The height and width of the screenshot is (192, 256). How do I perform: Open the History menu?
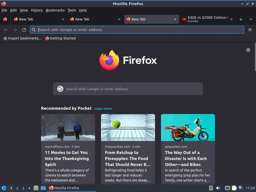37,10
